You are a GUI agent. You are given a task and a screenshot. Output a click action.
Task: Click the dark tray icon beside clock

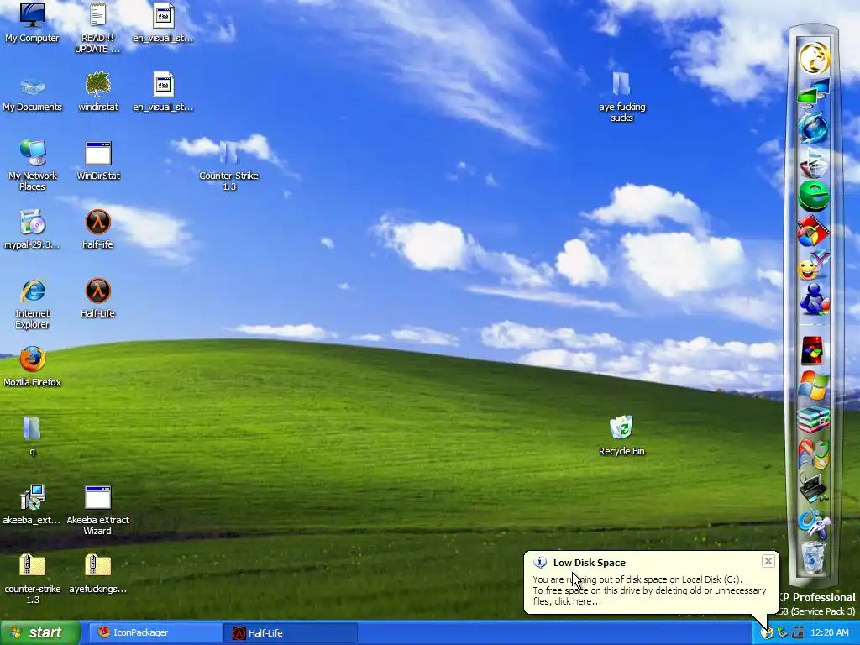[798, 632]
